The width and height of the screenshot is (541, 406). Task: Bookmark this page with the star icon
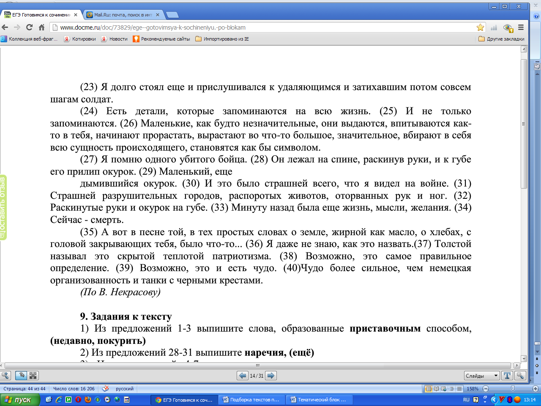pyautogui.click(x=480, y=27)
